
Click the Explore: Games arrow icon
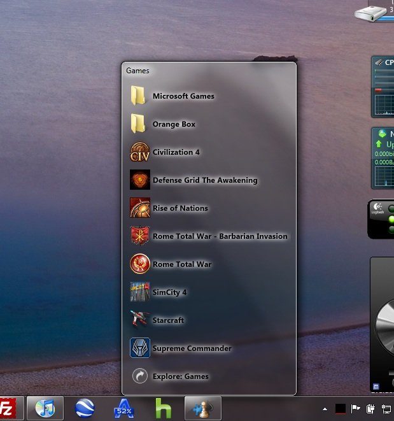(x=140, y=376)
